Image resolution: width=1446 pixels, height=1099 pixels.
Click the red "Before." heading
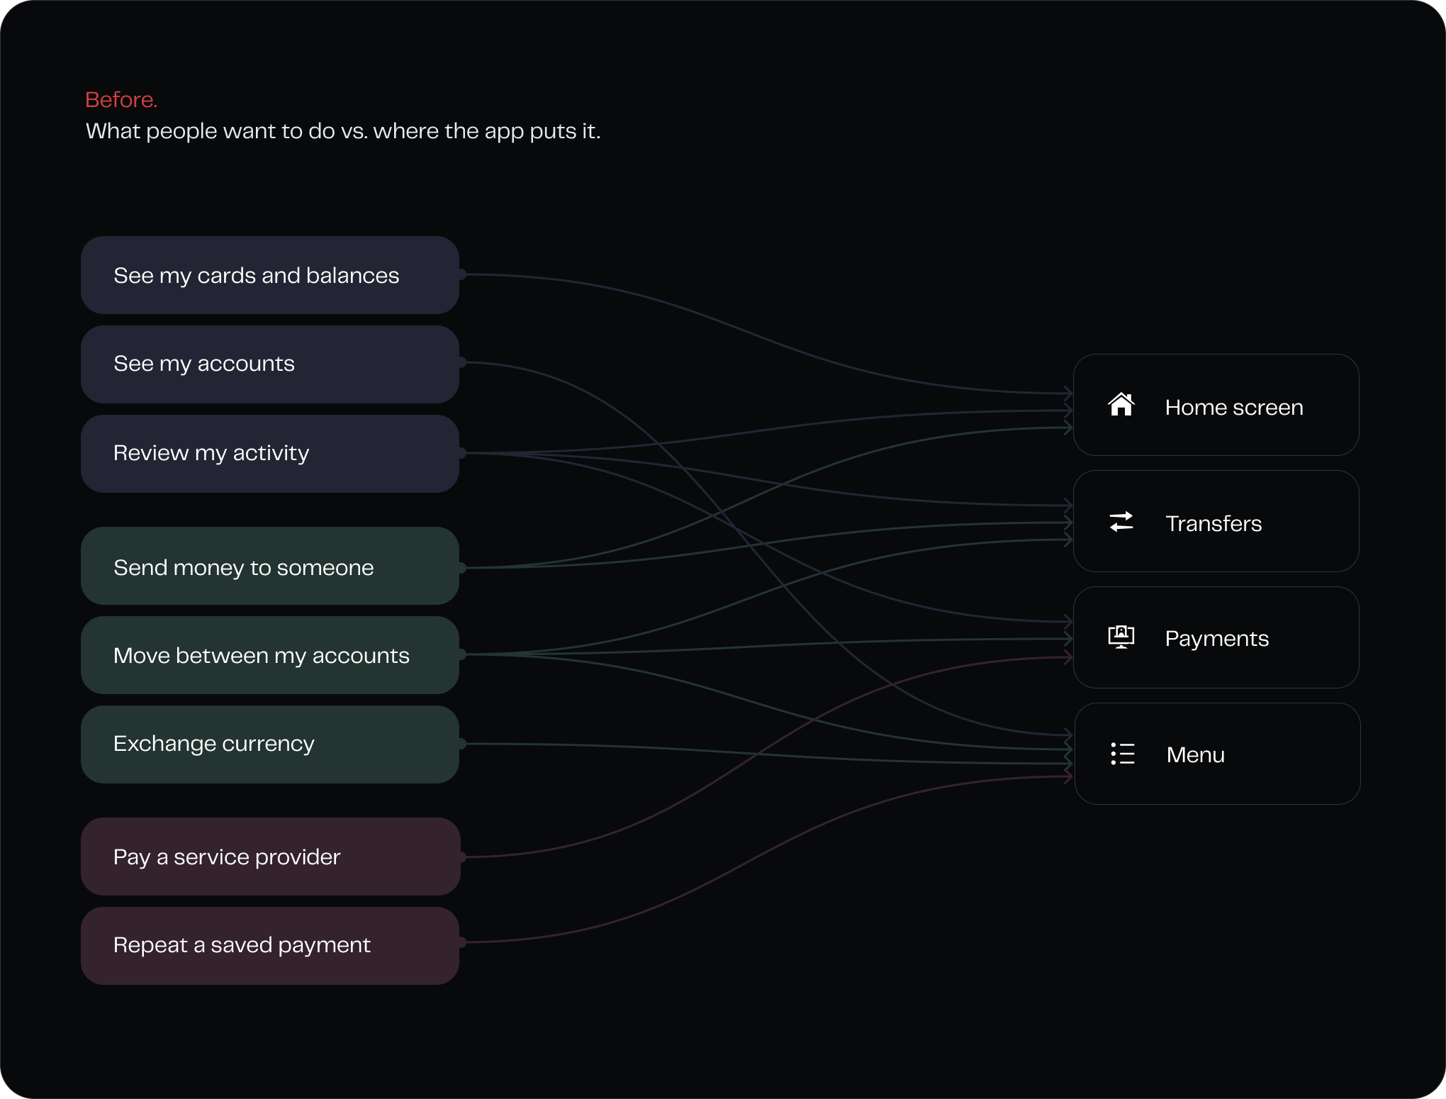coord(121,100)
